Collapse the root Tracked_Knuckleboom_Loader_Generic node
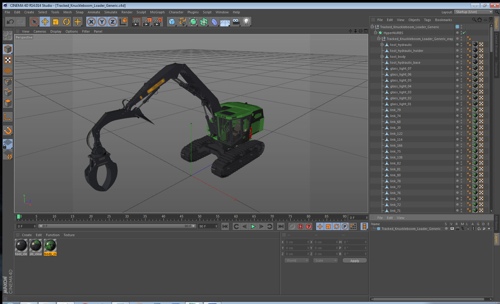The width and height of the screenshot is (500, 304). [x=372, y=27]
